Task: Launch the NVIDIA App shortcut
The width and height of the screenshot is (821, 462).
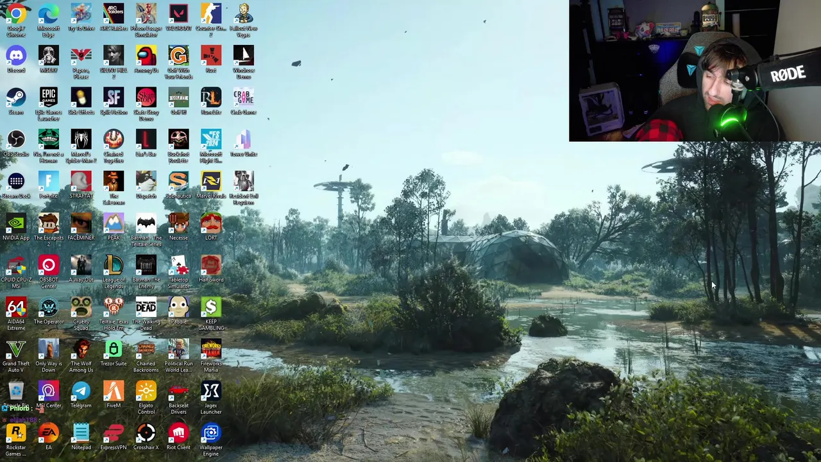Action: pyautogui.click(x=16, y=227)
